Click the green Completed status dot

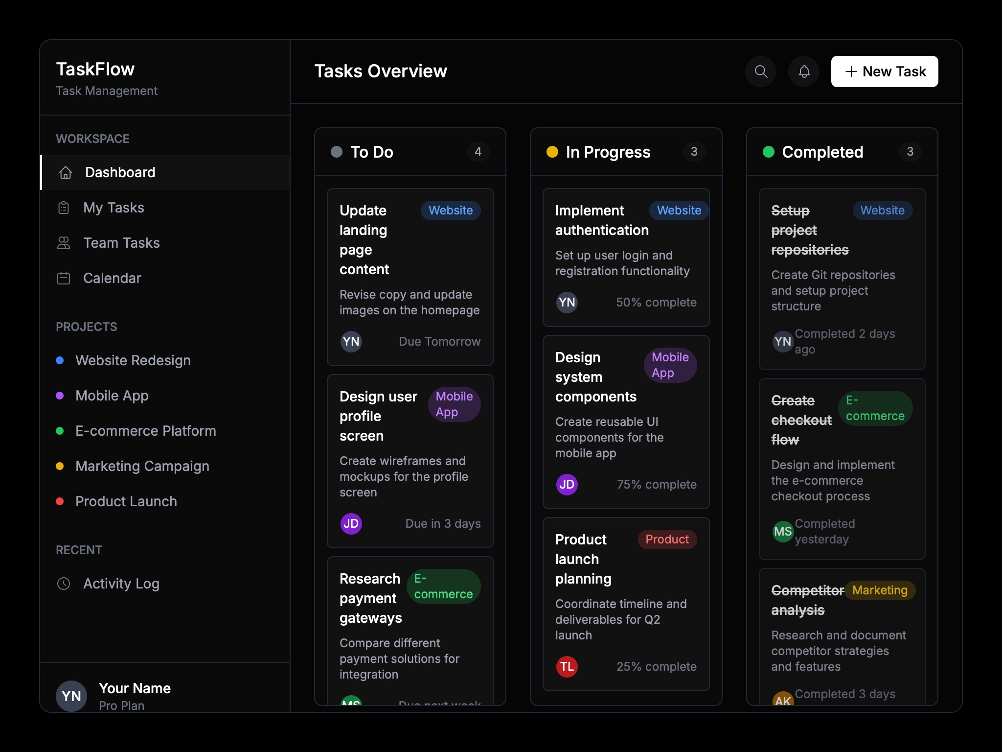pos(769,152)
